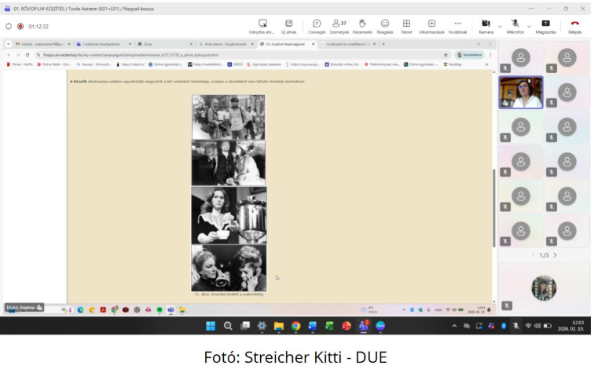This screenshot has width=594, height=373.
Task: Expand microphone options chevron next to Mikrofon
Action: click(530, 27)
